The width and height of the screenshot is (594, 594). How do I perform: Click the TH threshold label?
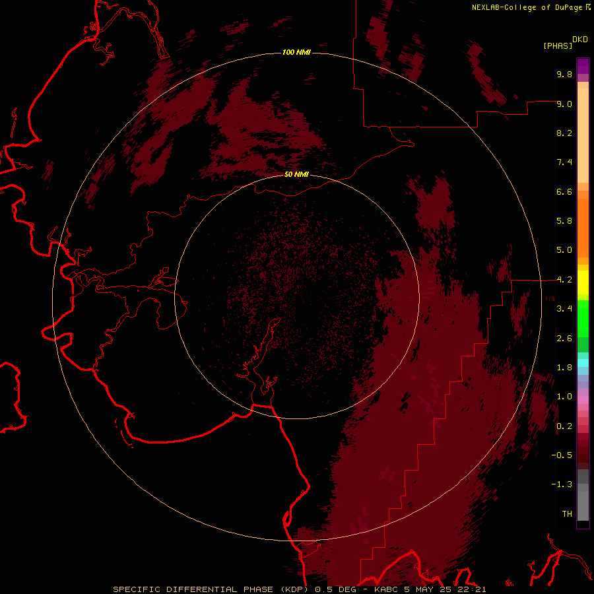[x=567, y=514]
